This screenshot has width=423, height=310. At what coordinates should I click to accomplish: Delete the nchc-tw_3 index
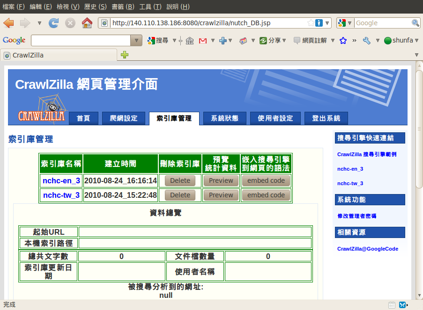[x=180, y=195]
